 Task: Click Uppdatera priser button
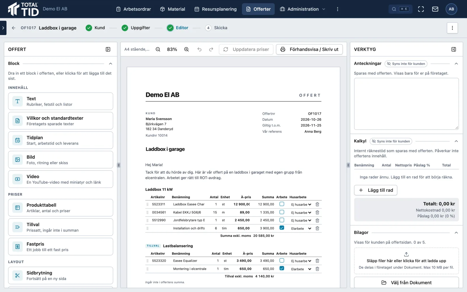[x=246, y=49]
